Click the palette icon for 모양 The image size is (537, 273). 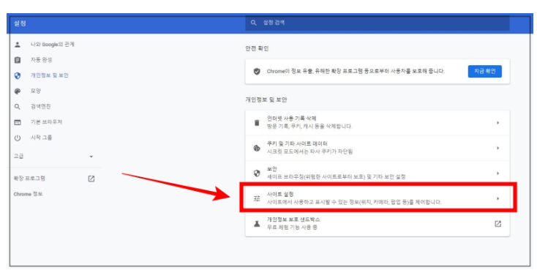coord(18,91)
